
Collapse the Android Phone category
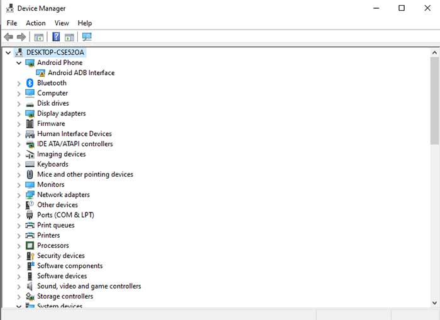tap(19, 63)
